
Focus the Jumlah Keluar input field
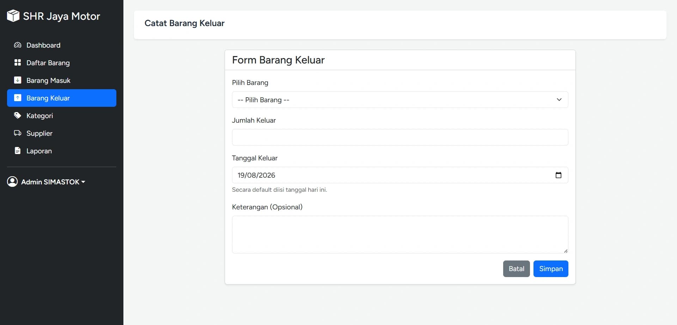(x=400, y=137)
